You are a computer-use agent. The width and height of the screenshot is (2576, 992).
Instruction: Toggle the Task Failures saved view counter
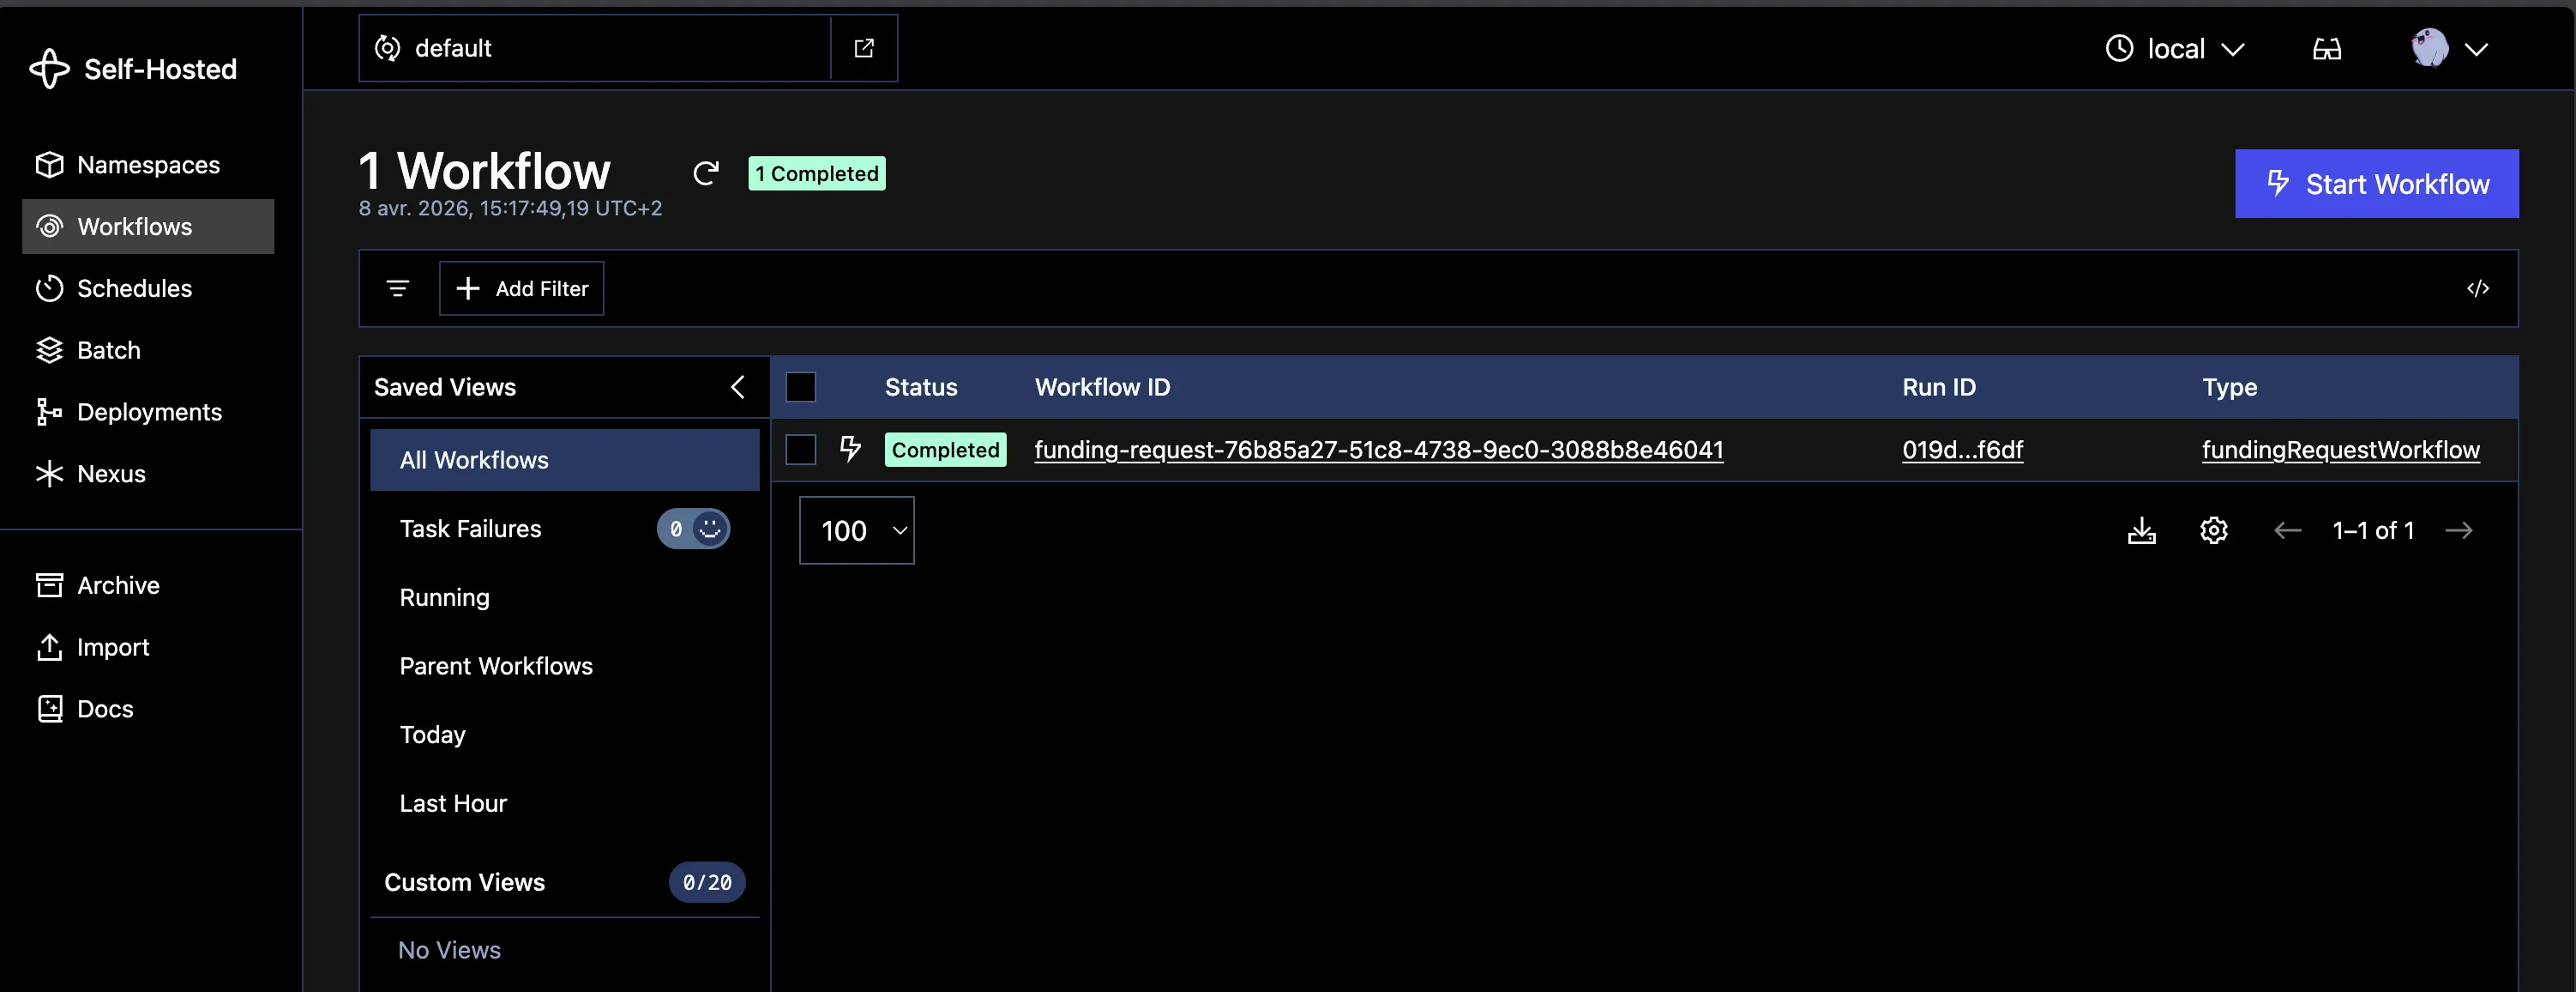point(693,529)
